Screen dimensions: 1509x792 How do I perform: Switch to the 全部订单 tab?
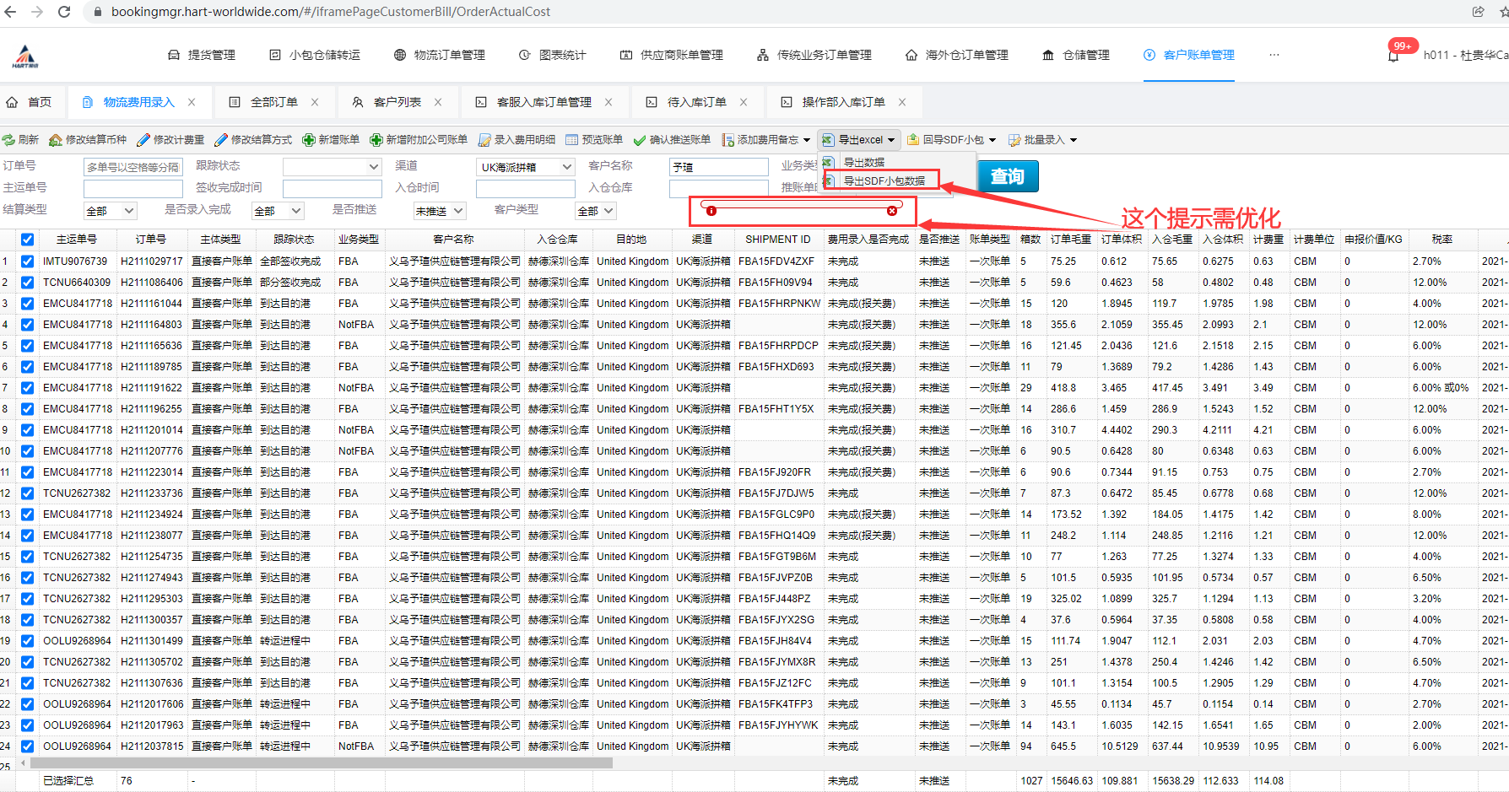[x=273, y=102]
